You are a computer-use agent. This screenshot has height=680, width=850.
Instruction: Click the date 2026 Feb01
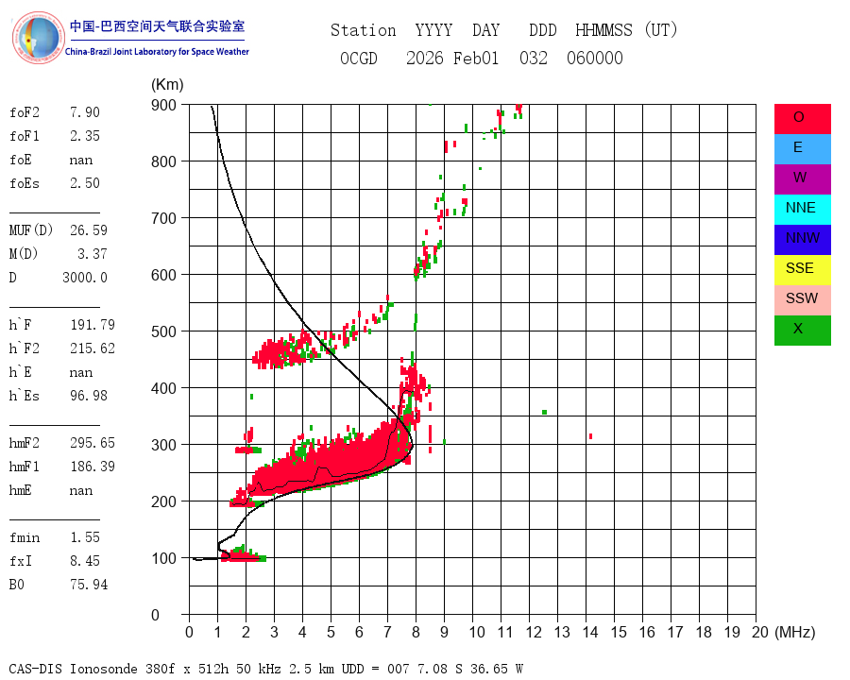coord(452,58)
